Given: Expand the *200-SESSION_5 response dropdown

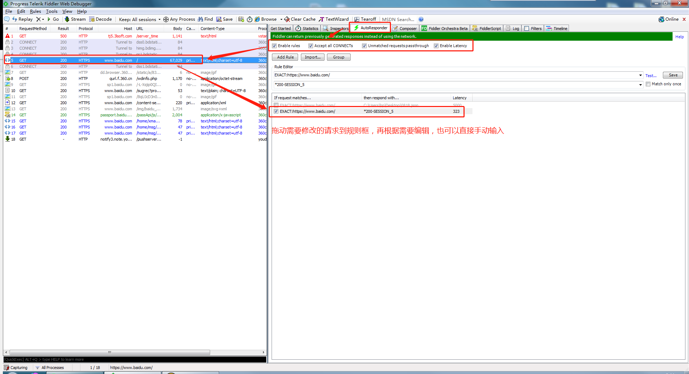Looking at the screenshot, I should 640,85.
